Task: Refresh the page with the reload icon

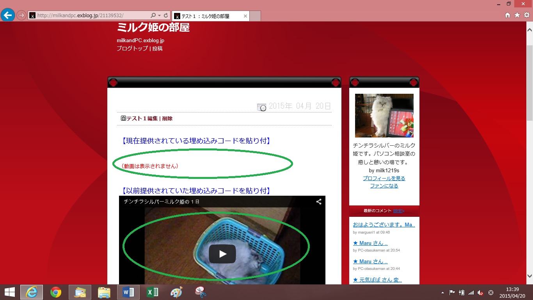Action: [166, 16]
